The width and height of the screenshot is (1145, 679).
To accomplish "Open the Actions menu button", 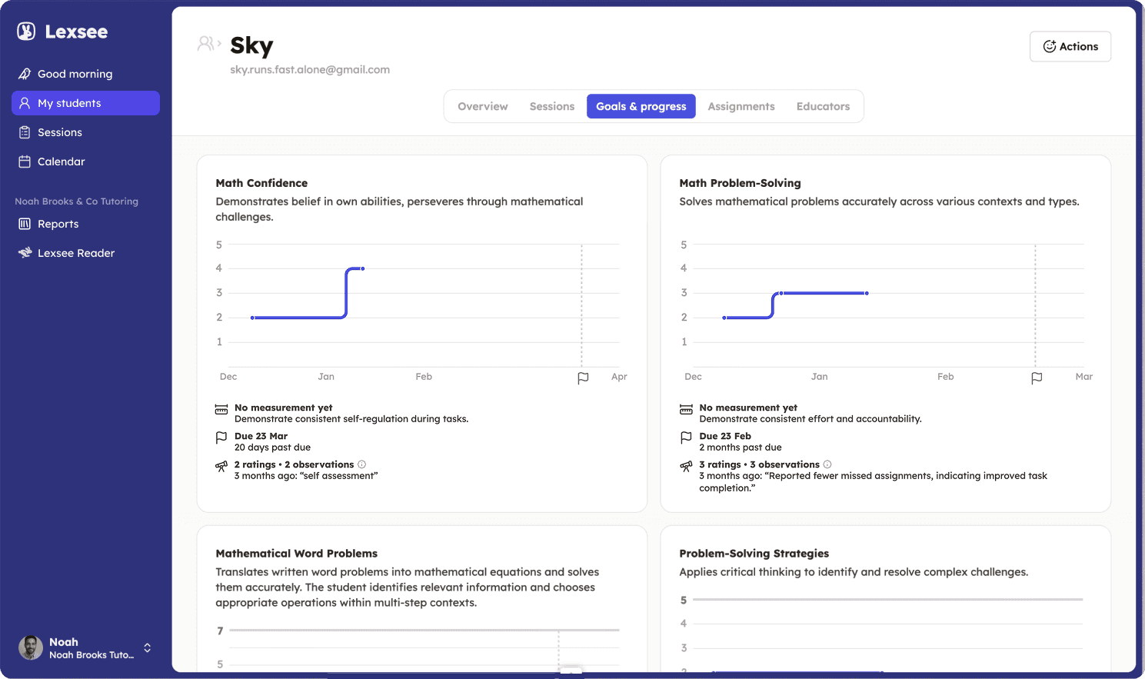I will [1070, 46].
